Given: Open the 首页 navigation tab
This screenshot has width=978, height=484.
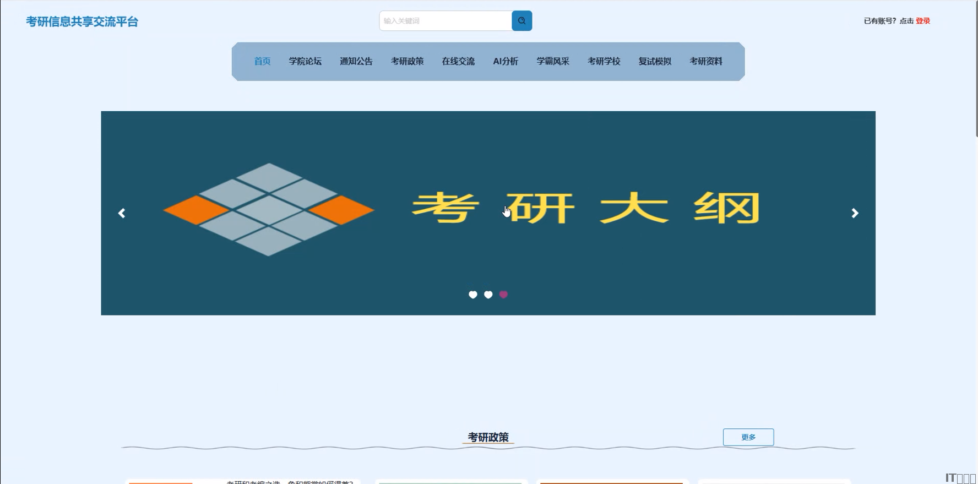Looking at the screenshot, I should (262, 61).
